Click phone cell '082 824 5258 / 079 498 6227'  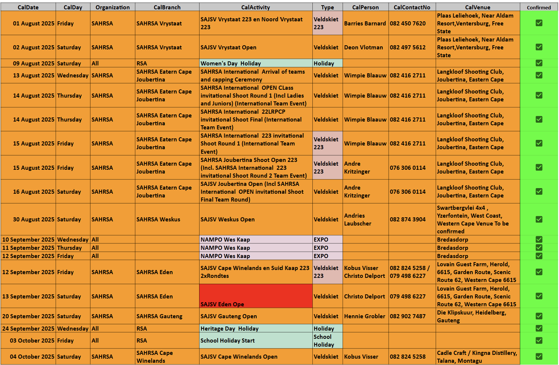pos(412,272)
